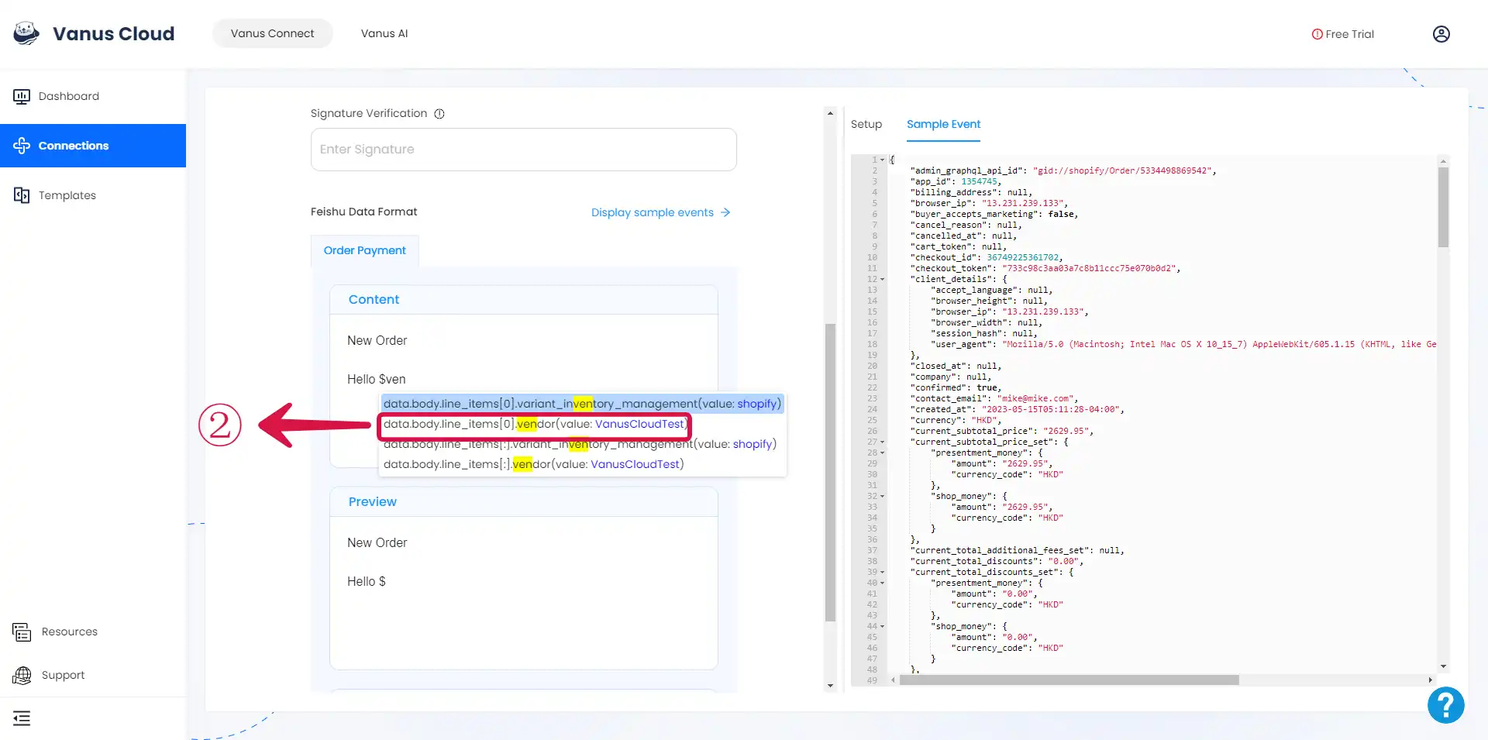Collapse presentment_money fold at line 28
1488x740 pixels.
pos(882,453)
